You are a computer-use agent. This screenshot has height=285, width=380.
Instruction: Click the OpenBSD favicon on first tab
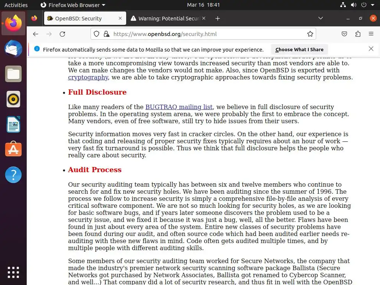50,18
